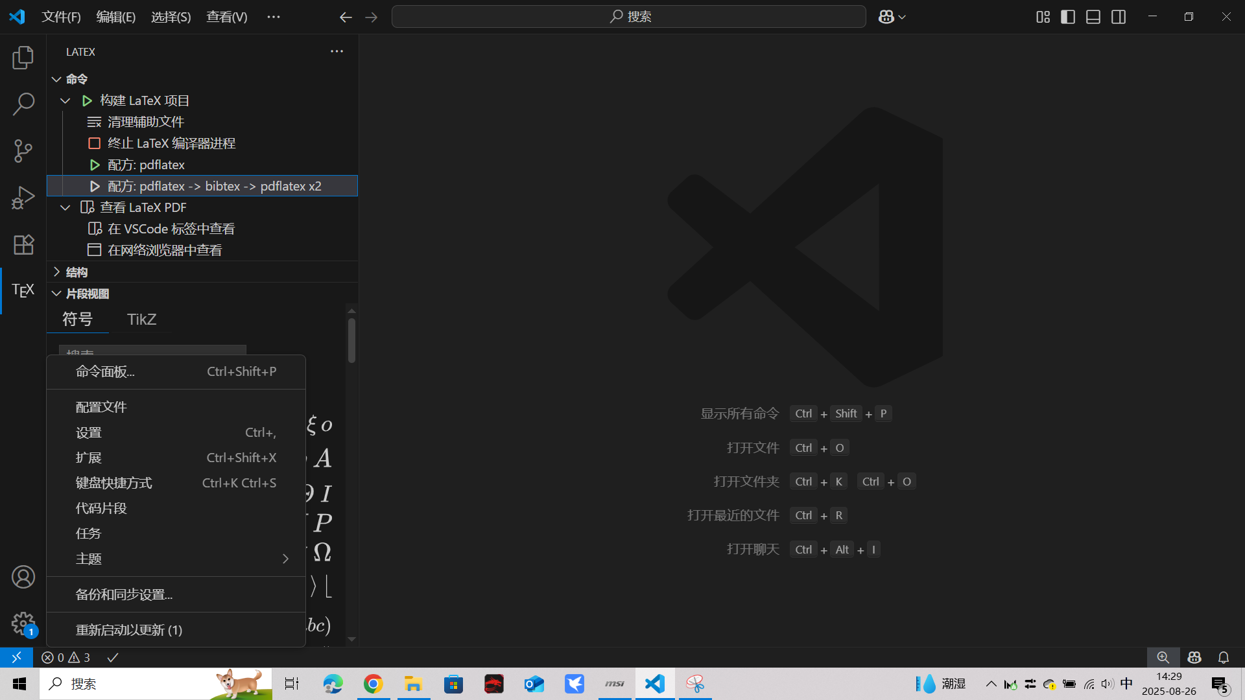Toggle the bottom panel layout button
The image size is (1245, 700).
tap(1093, 17)
